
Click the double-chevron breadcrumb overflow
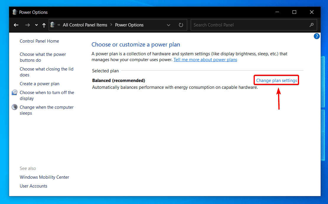(59, 25)
